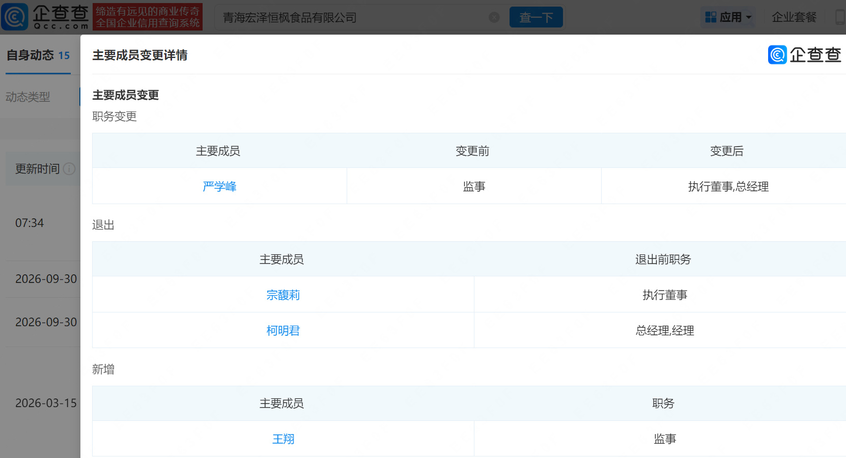
Task: Click the 退出 section label
Action: click(x=103, y=224)
